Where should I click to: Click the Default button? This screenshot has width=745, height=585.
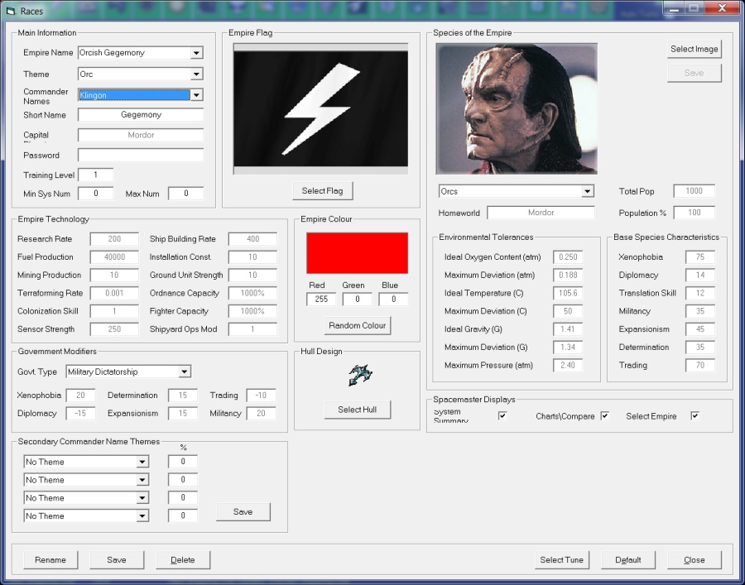coord(628,560)
